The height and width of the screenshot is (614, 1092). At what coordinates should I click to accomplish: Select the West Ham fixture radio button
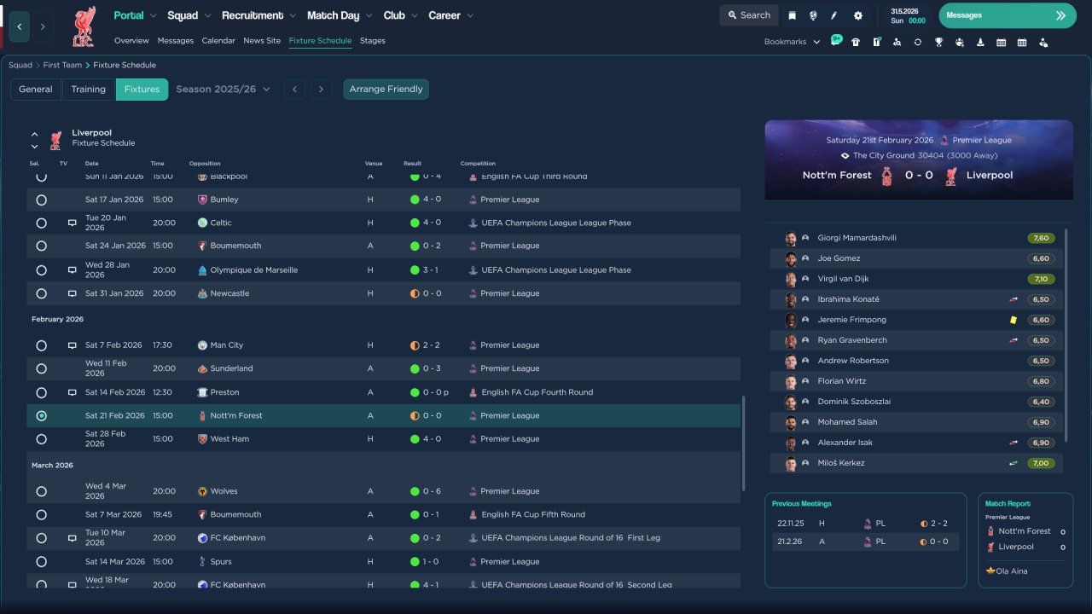click(41, 439)
